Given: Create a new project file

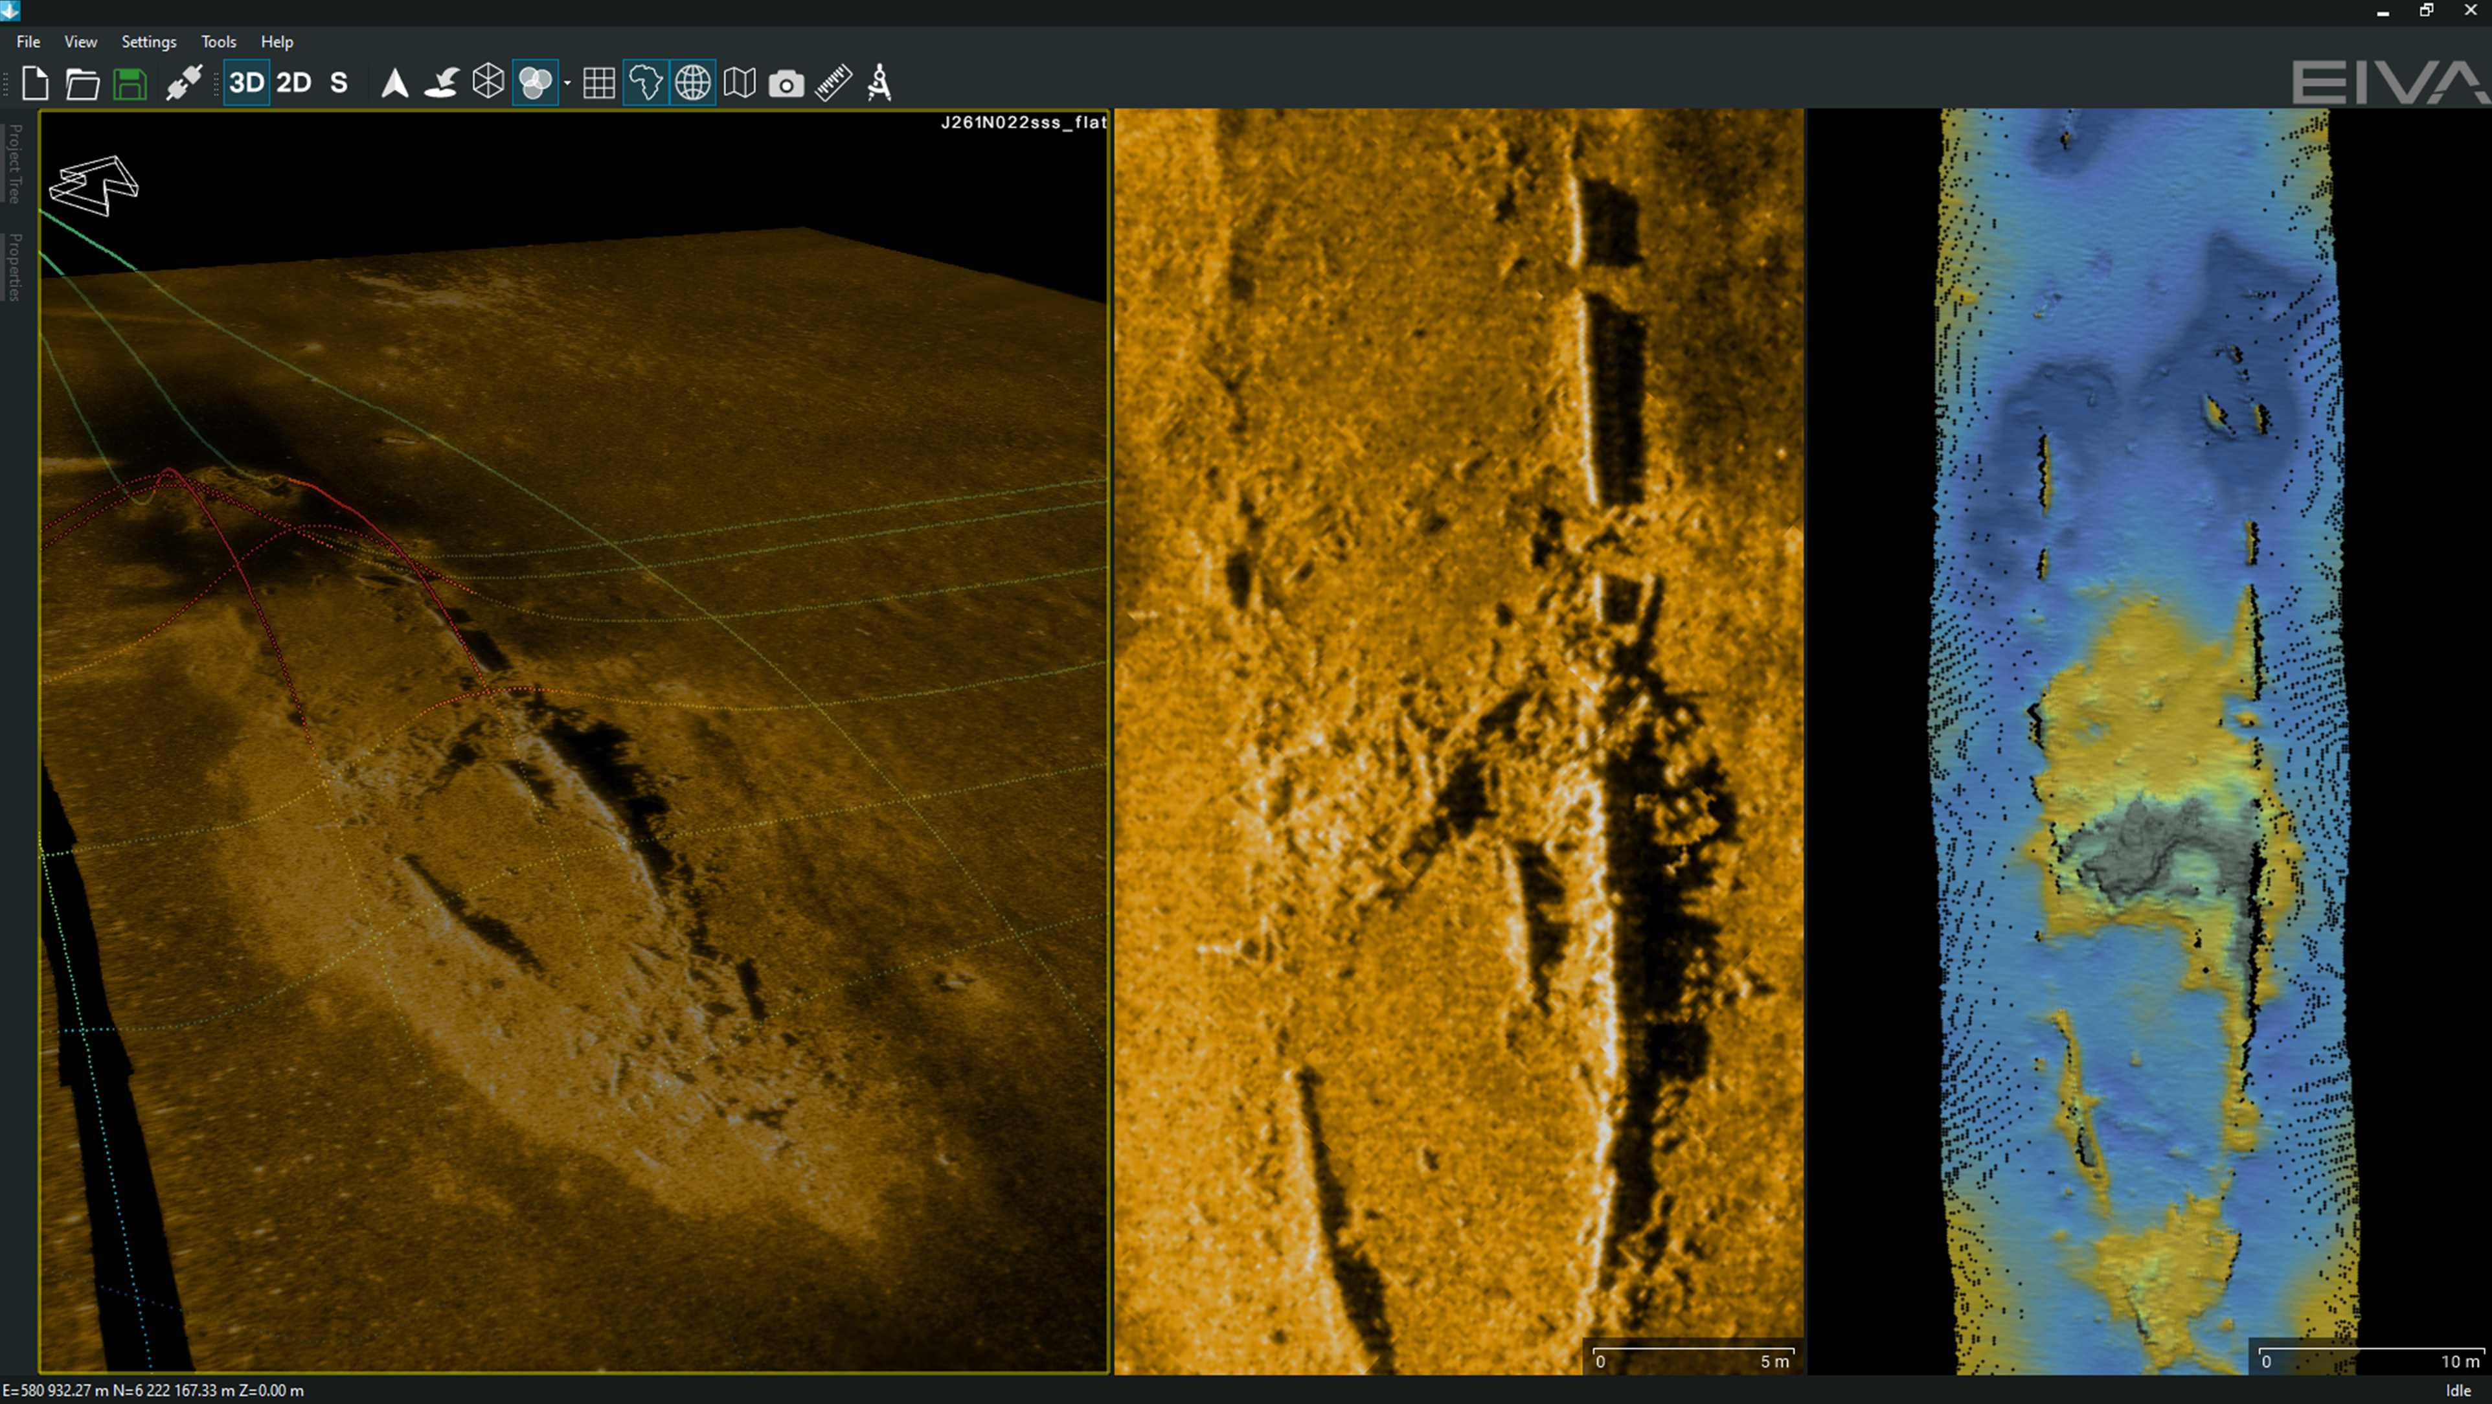Looking at the screenshot, I should tap(36, 83).
